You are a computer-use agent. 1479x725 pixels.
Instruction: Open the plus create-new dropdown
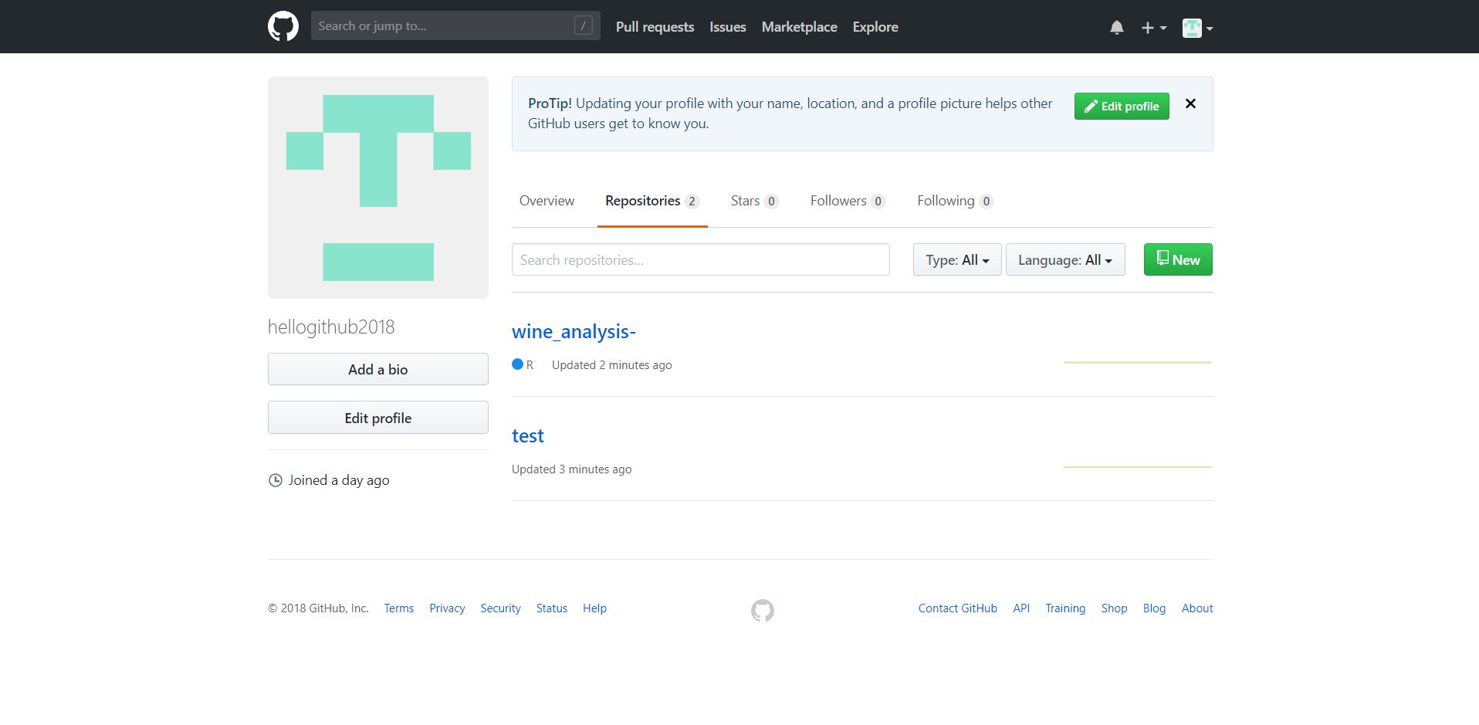tap(1153, 28)
